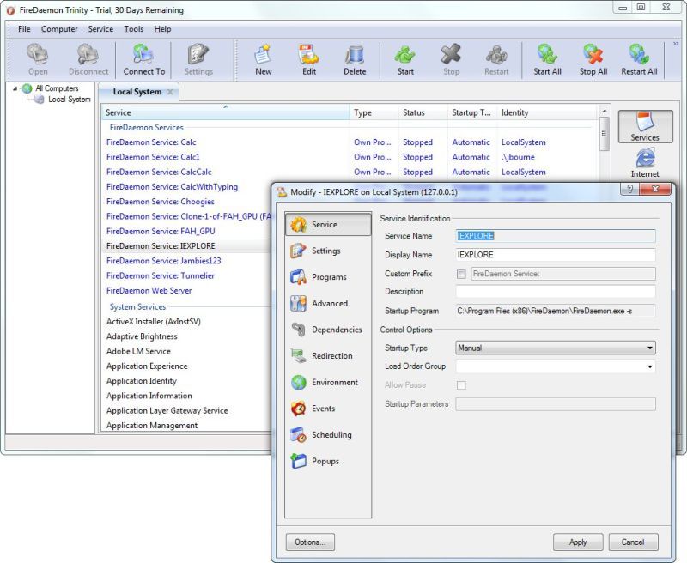The width and height of the screenshot is (687, 563).
Task: Open the Dependencies page in Modify dialog
Action: coord(328,330)
